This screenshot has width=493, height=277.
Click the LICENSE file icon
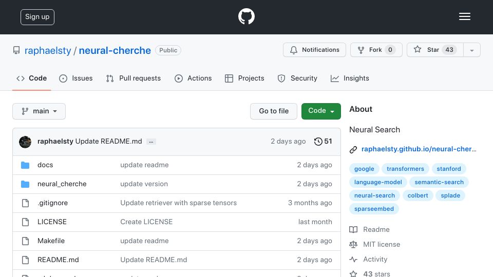pyautogui.click(x=26, y=222)
